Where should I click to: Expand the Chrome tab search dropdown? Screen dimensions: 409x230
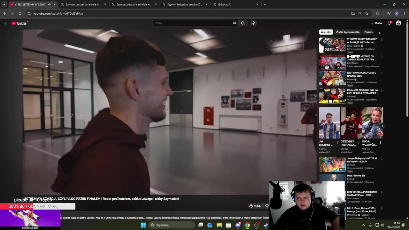pyautogui.click(x=4, y=4)
